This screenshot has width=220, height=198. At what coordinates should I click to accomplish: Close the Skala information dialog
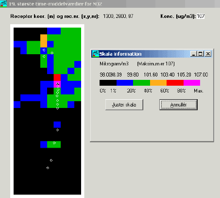[x=208, y=54]
